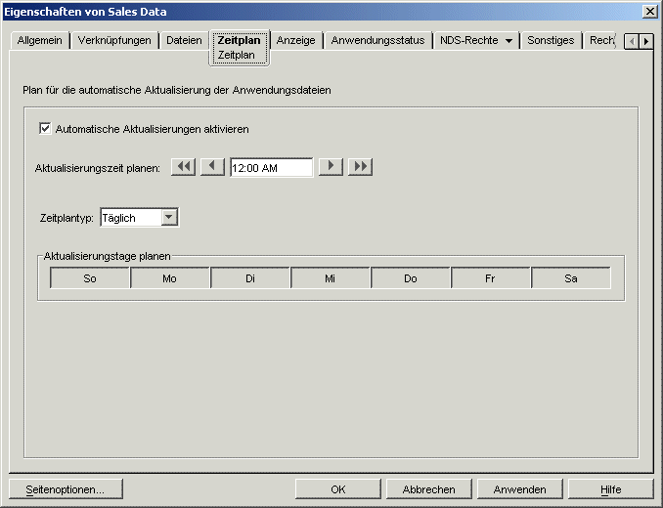
Task: Jump time forward with double-right arrow button
Action: point(360,167)
